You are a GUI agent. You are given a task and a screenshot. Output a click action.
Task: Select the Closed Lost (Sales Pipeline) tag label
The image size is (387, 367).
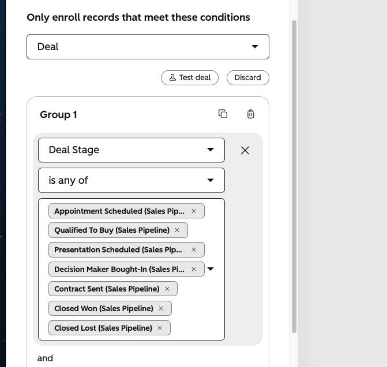pyautogui.click(x=103, y=328)
